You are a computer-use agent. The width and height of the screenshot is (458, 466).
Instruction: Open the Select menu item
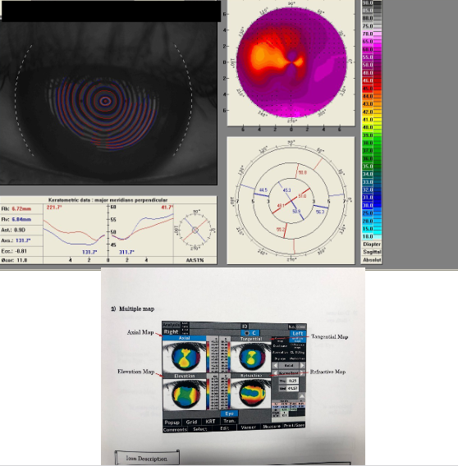coord(200,428)
